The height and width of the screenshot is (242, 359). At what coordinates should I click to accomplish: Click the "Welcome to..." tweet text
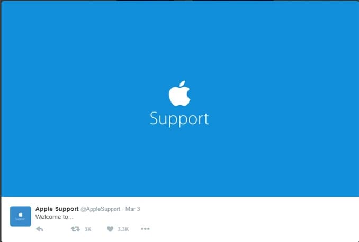point(54,217)
